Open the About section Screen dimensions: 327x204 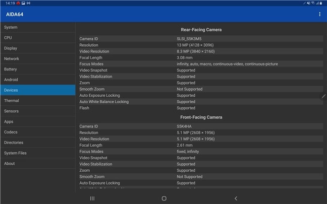click(x=38, y=163)
